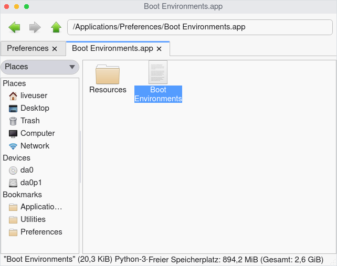Click the green back arrow button
Viewport: 337px width, 266px height.
tap(15, 27)
